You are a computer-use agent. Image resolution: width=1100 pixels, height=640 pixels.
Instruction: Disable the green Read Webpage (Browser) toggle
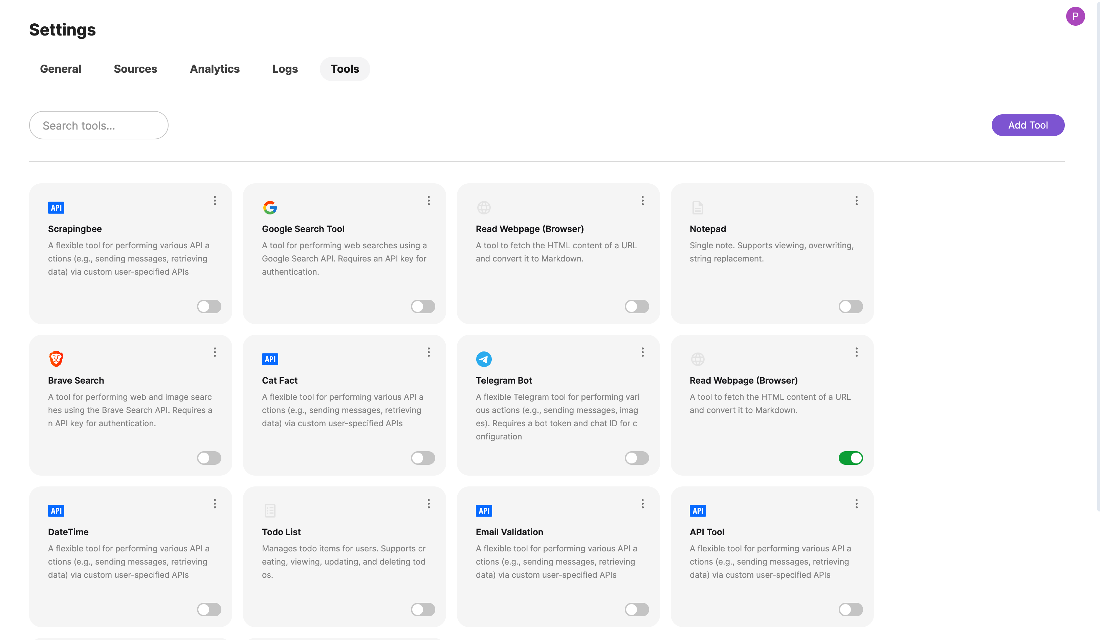[x=850, y=458]
